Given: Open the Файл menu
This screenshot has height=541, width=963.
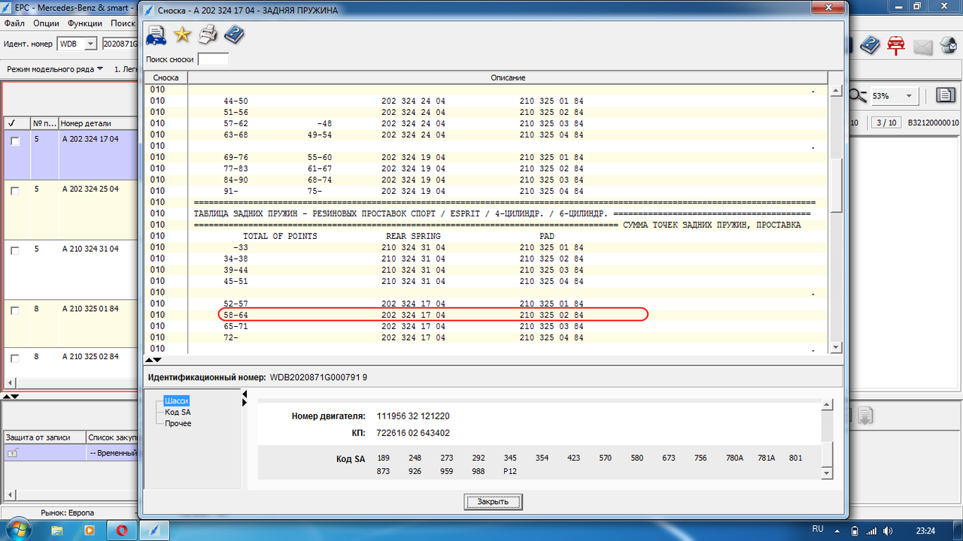Looking at the screenshot, I should [x=14, y=24].
